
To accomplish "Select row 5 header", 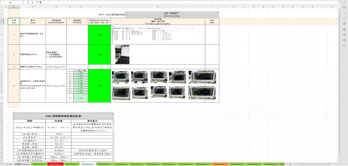I will [x=2, y=55].
